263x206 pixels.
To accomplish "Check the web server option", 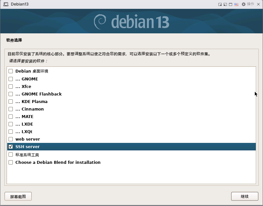I will coord(11,139).
